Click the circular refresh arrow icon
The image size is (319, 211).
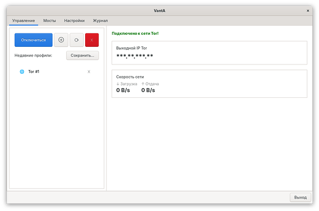click(x=76, y=40)
